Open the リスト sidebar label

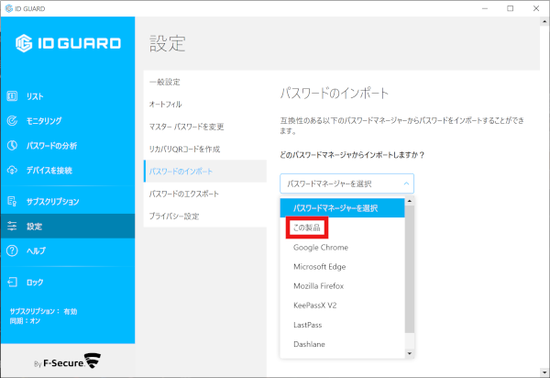[35, 96]
